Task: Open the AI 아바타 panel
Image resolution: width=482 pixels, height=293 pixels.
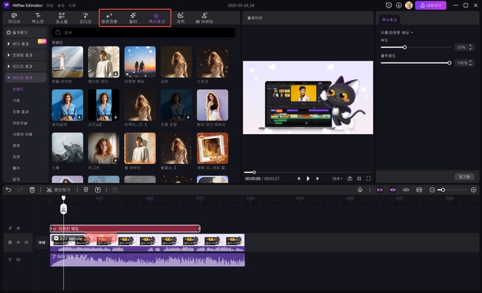Action: coord(205,18)
